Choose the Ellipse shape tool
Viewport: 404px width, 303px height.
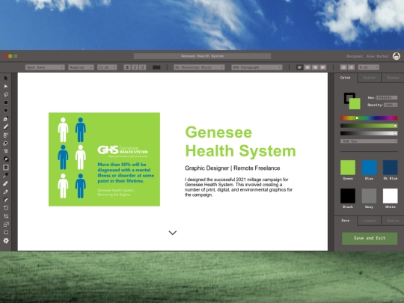(x=6, y=111)
